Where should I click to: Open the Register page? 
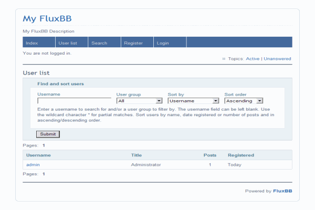coord(133,43)
